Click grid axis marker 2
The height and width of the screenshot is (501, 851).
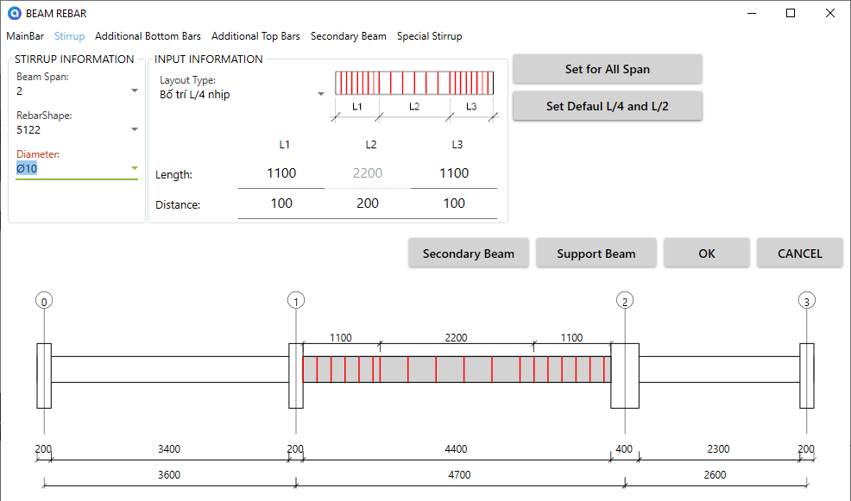pyautogui.click(x=625, y=301)
